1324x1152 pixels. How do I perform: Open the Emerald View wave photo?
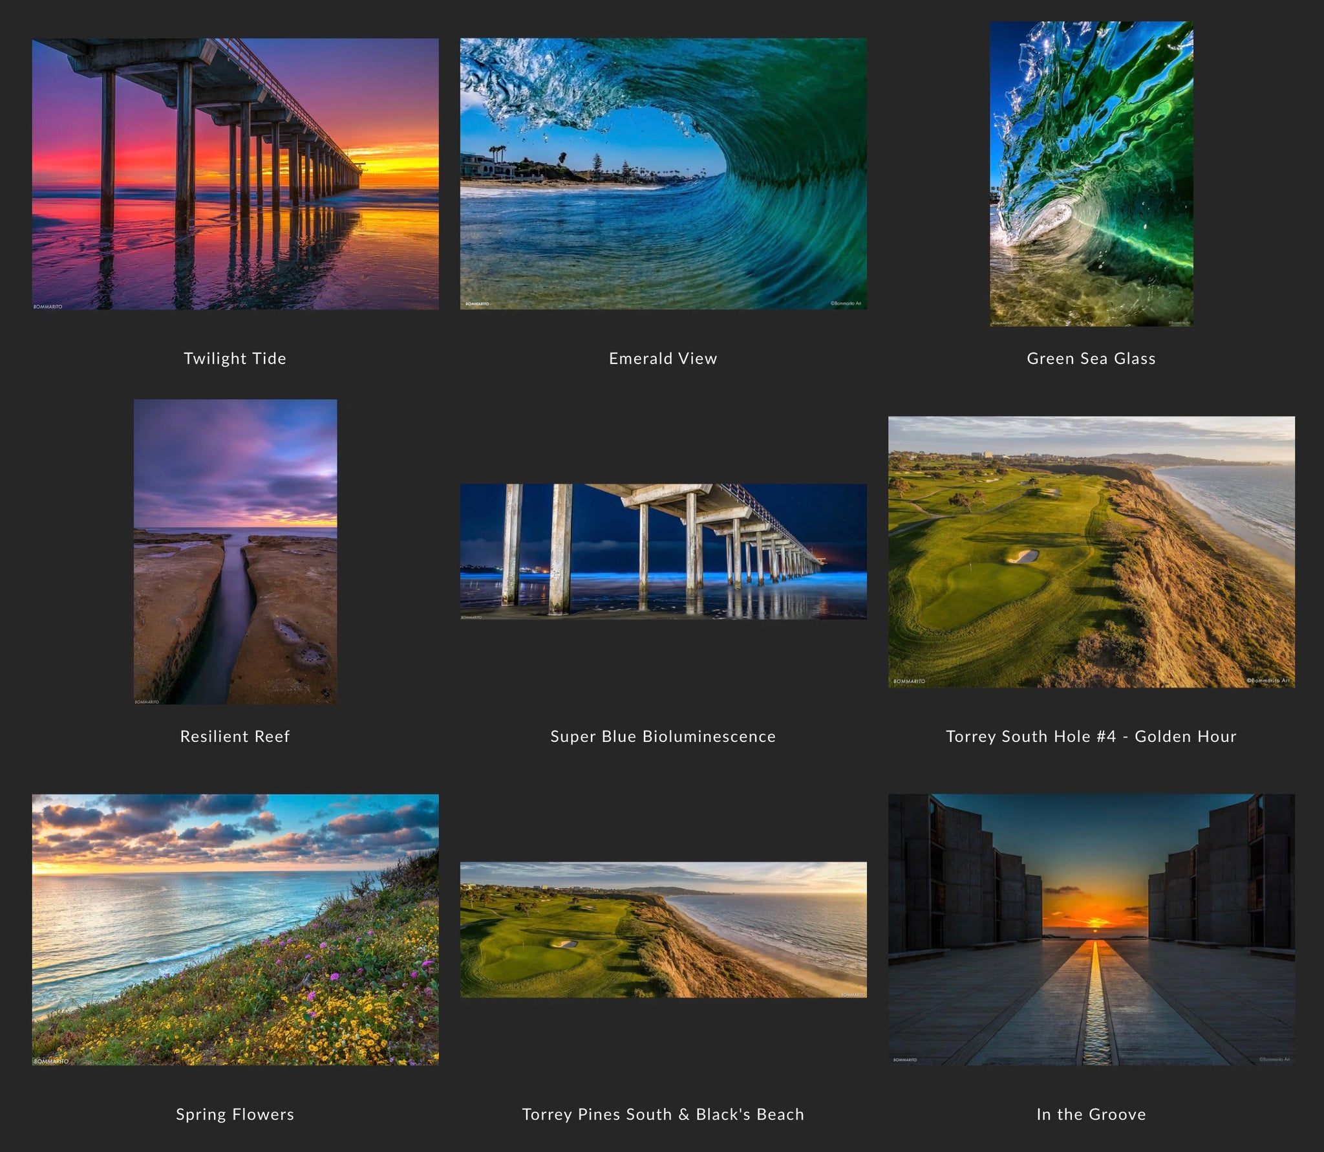click(663, 173)
